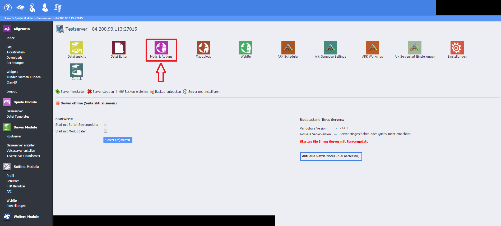
Task: Open the ARK Workshop icon
Action: click(x=373, y=48)
